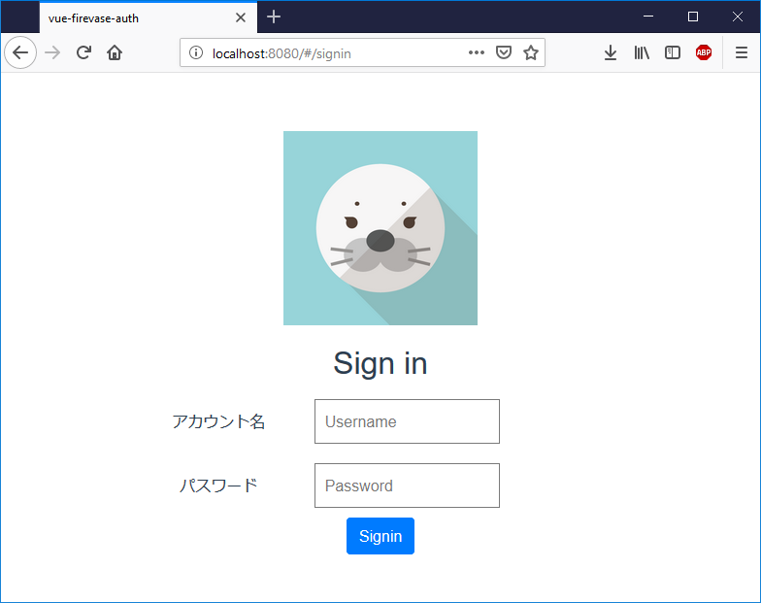The image size is (761, 603).
Task: Focus the Password input field
Action: (407, 486)
